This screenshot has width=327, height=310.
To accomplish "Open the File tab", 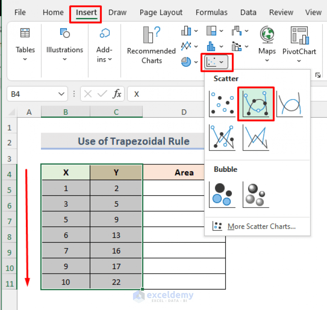I will click(x=20, y=12).
